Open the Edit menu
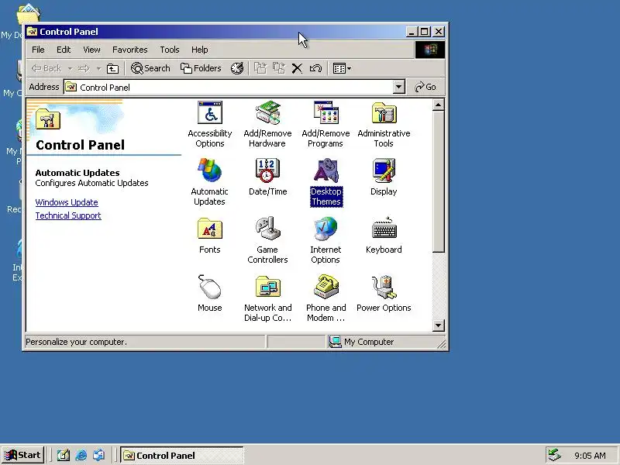 click(64, 50)
